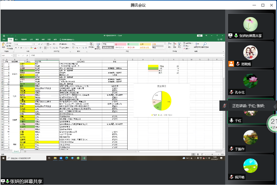The width and height of the screenshot is (277, 185).
Task: Click the Excel icon in the Windows taskbar
Action: (84, 158)
